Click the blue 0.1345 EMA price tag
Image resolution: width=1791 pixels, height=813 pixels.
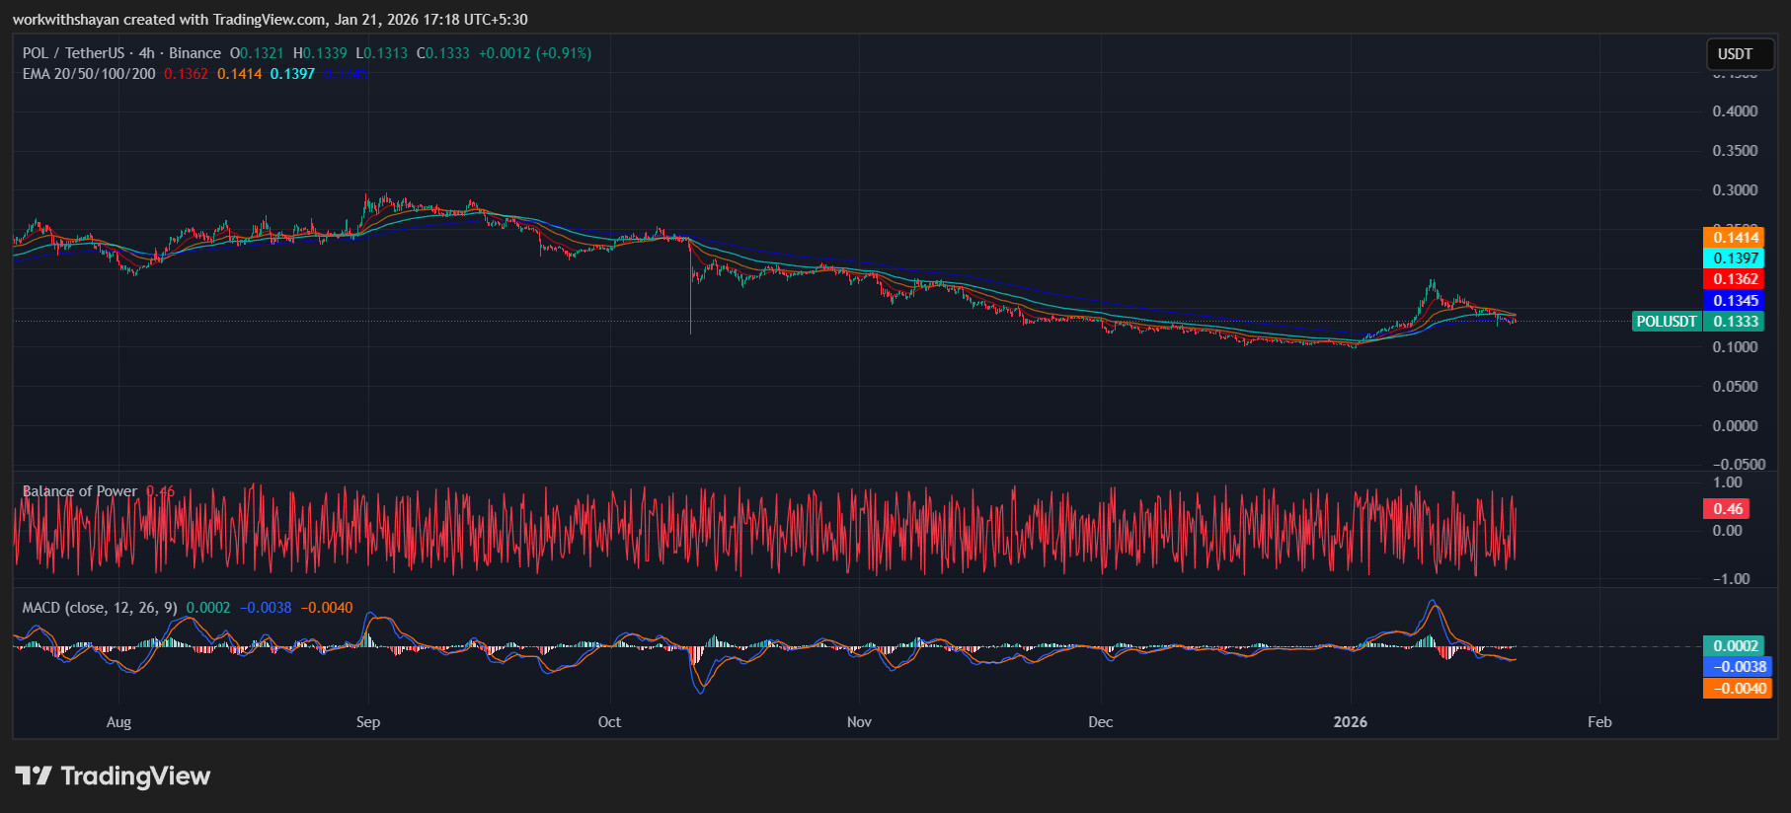1735,301
